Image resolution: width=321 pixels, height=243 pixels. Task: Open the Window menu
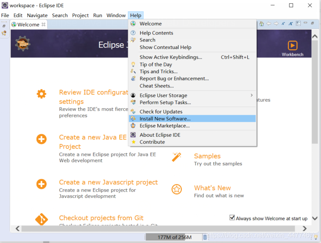pyautogui.click(x=116, y=15)
